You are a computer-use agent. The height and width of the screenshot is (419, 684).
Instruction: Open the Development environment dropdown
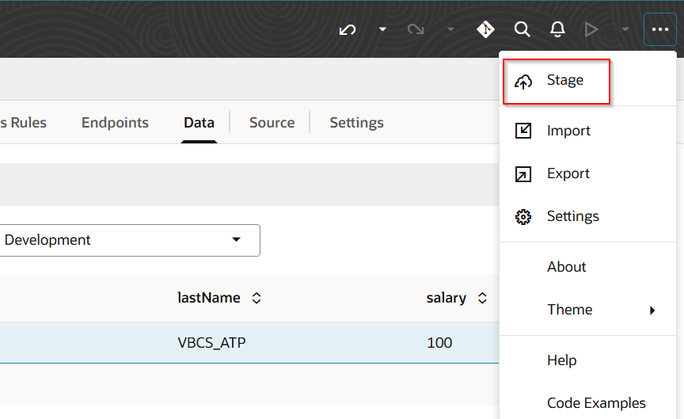click(129, 240)
